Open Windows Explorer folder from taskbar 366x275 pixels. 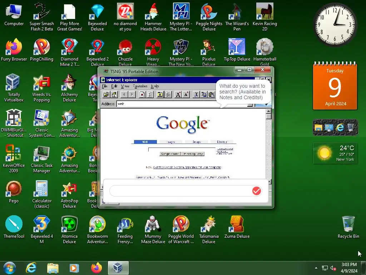click(x=53, y=268)
